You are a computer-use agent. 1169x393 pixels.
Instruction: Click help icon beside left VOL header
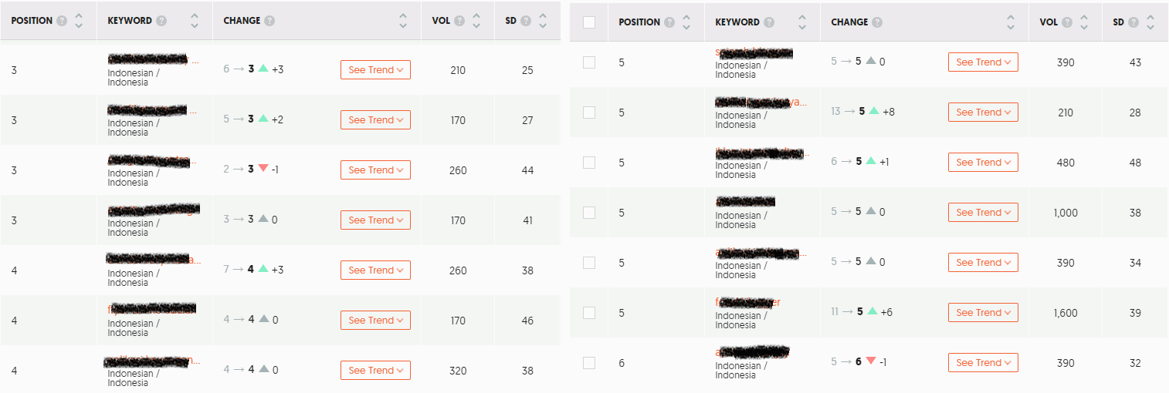pos(459,21)
